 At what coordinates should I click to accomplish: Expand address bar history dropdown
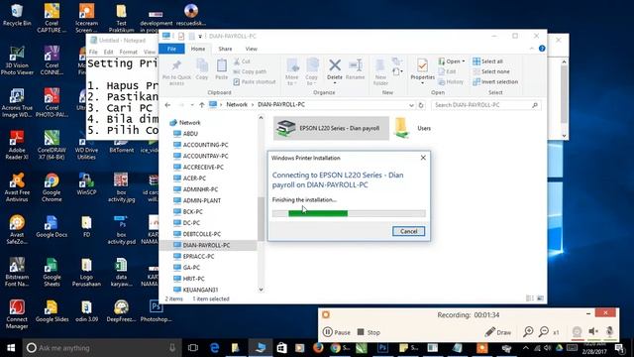[411, 105]
